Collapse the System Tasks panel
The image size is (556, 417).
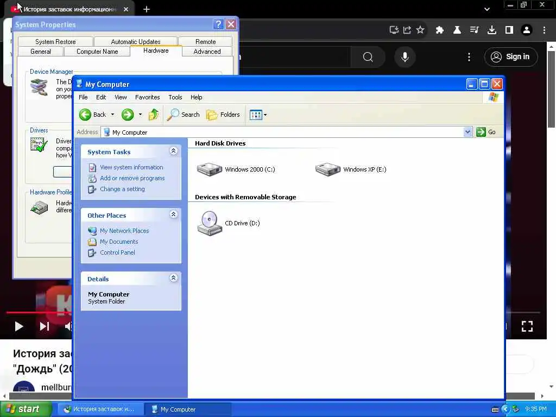tap(173, 151)
